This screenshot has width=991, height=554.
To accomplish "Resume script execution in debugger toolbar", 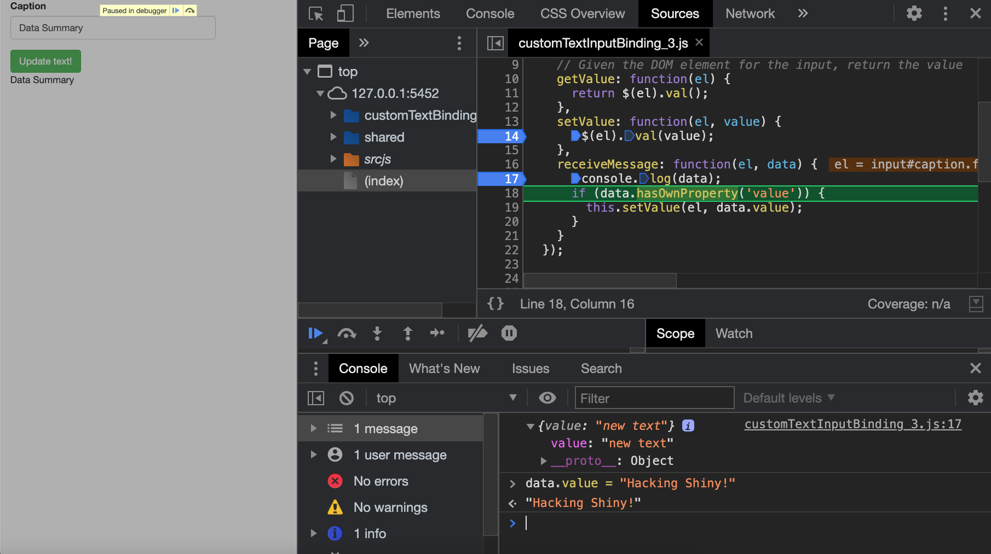I will (x=316, y=334).
